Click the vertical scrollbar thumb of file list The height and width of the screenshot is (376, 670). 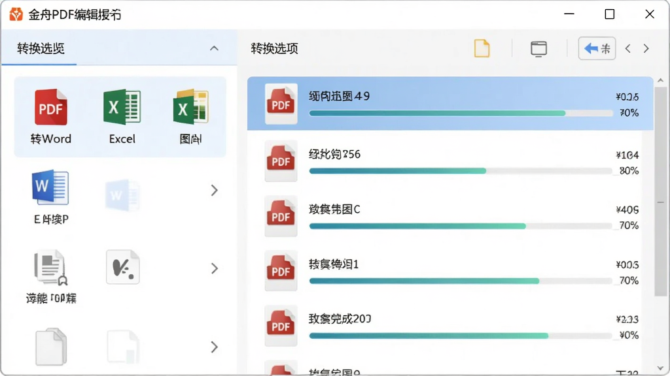pyautogui.click(x=660, y=191)
